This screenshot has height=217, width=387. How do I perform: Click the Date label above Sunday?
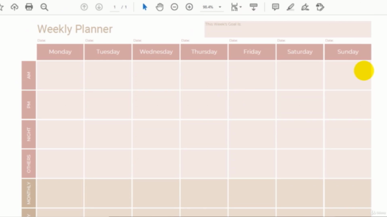tap(329, 40)
